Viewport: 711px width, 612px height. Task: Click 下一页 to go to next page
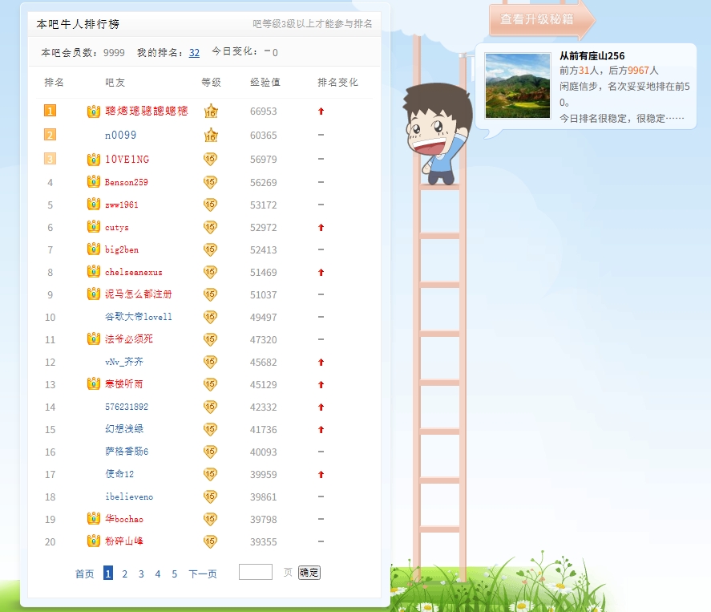point(202,573)
